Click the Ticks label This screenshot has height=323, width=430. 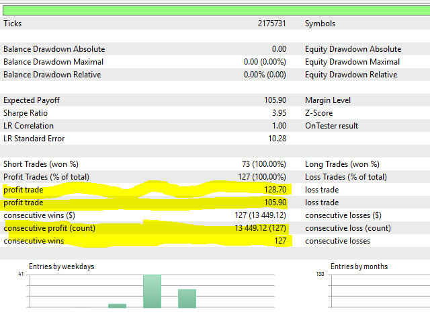coord(13,24)
